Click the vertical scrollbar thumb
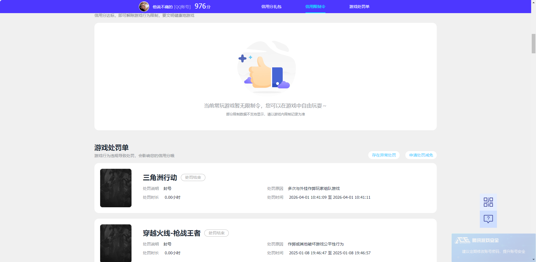 coord(533,44)
